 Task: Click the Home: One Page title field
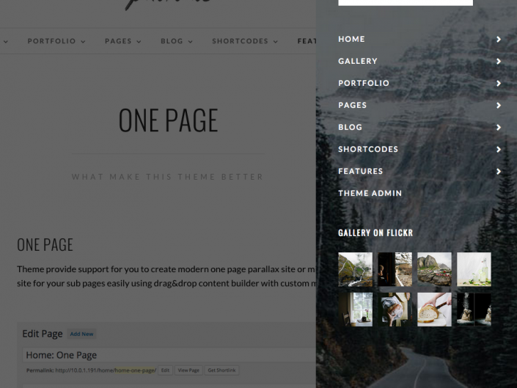click(x=169, y=355)
